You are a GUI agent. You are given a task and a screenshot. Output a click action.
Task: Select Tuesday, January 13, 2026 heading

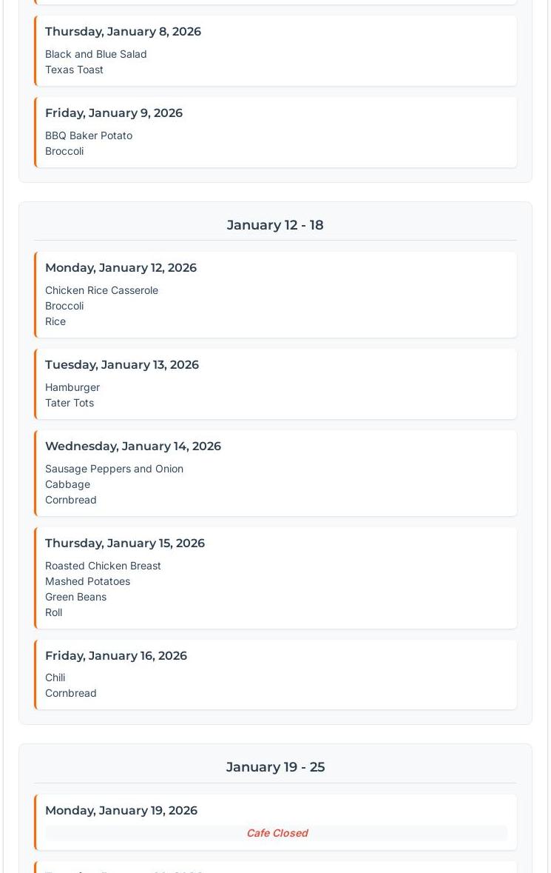pos(122,365)
